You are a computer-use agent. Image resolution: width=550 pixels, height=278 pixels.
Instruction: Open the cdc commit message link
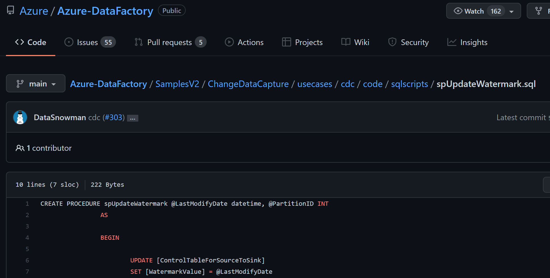94,117
